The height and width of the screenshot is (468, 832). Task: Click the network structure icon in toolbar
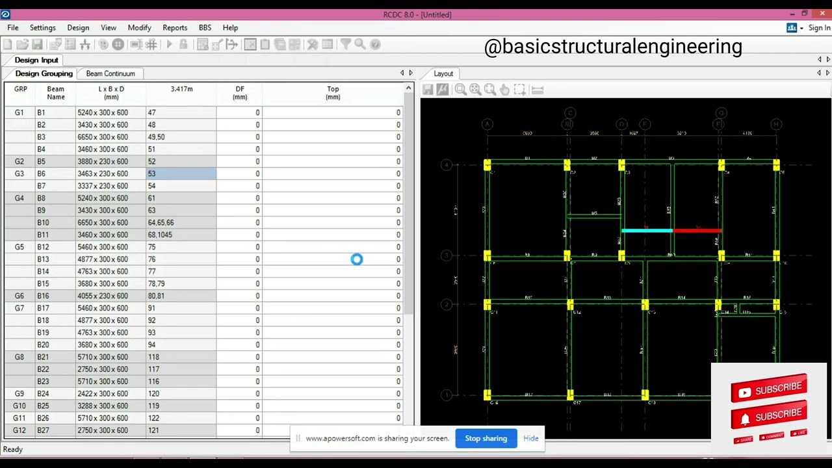(x=85, y=44)
